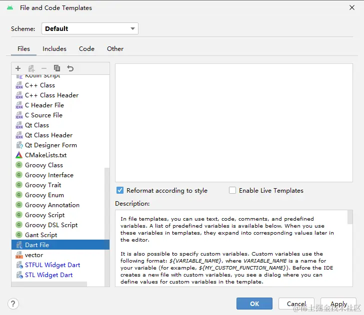364x315 pixels.
Task: Click the Description panel scrollbar
Action: (350, 217)
